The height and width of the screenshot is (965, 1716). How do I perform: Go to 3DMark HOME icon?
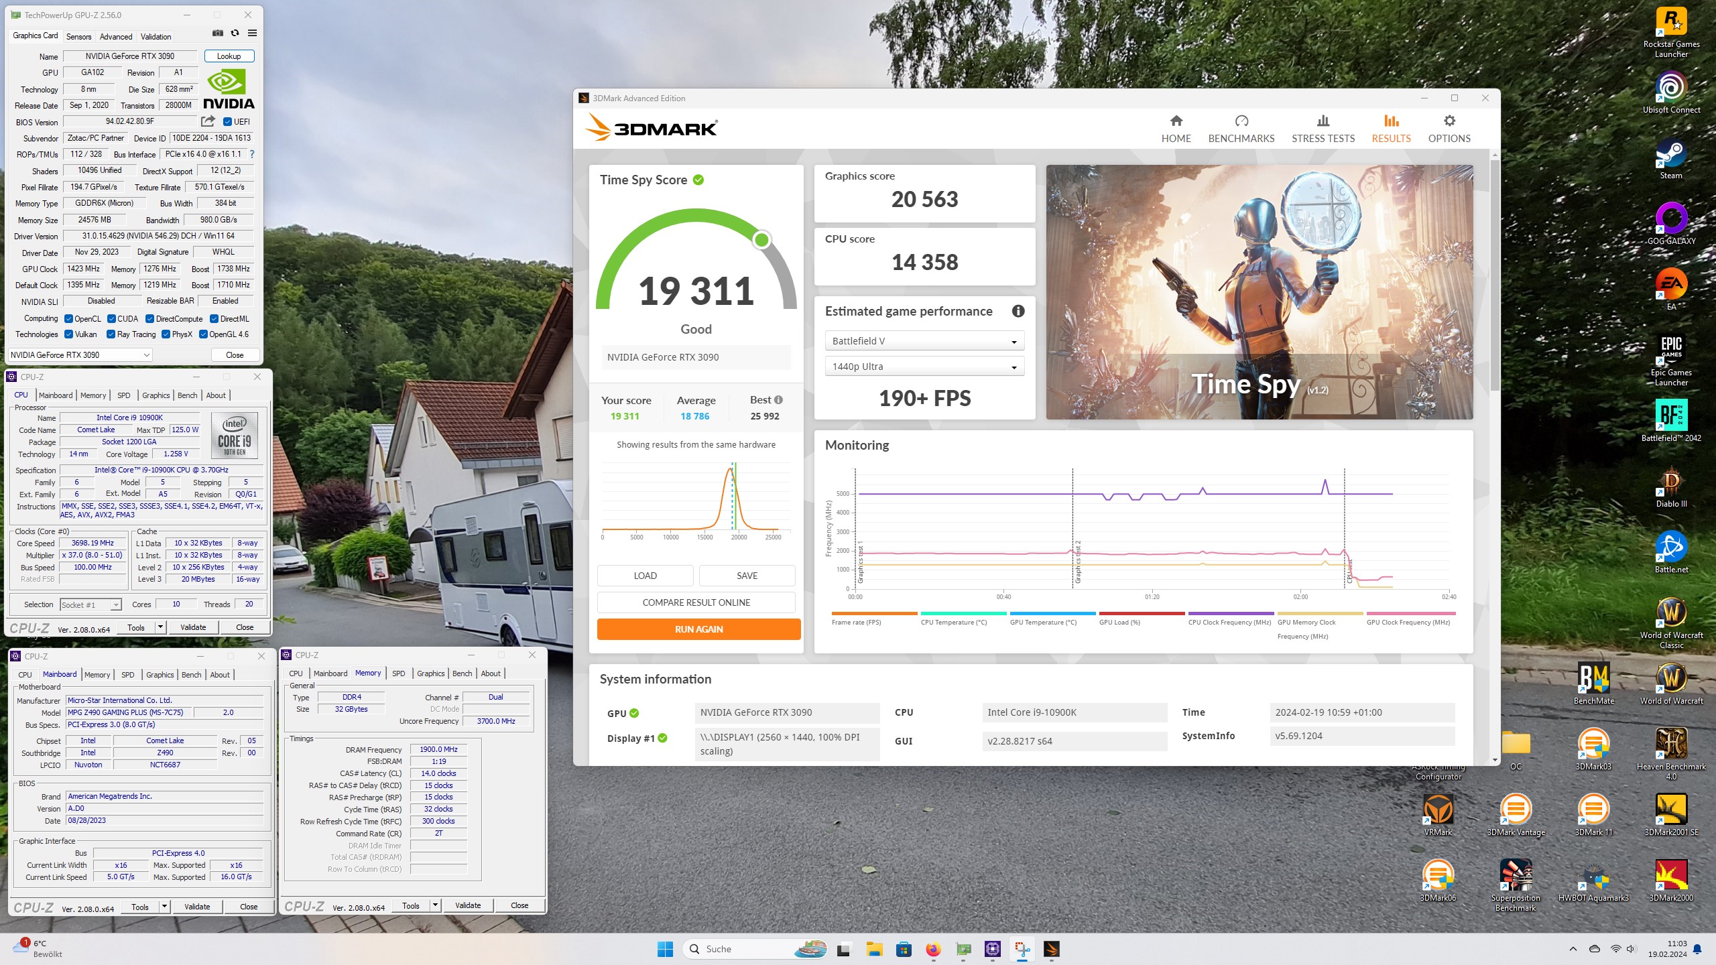(1176, 121)
